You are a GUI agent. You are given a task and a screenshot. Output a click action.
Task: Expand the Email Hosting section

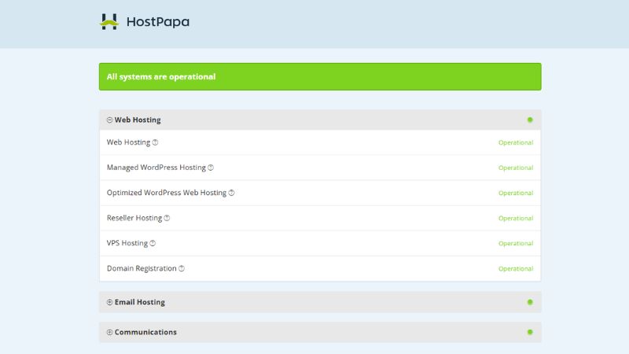110,302
